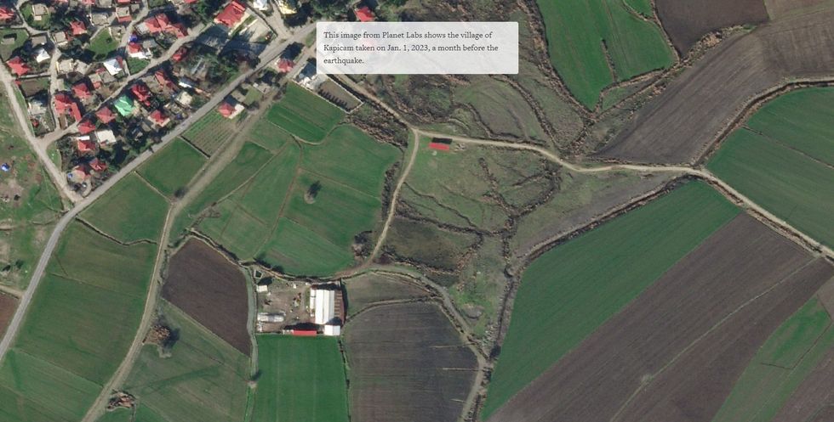Screen dimensions: 834x422
Task: Click the word 'Kapicam' in the caption
Action: coord(337,48)
